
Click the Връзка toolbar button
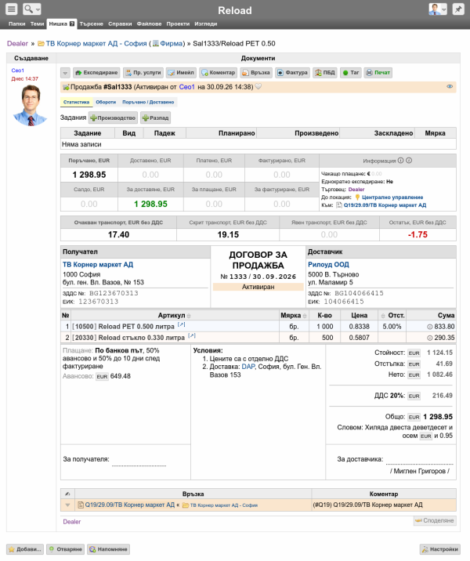(256, 73)
